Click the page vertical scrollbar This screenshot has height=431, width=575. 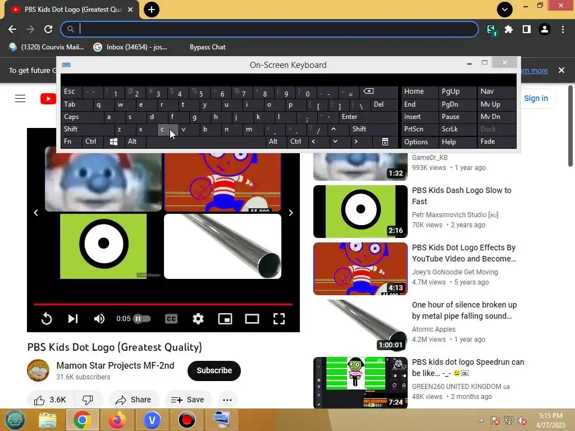[571, 126]
